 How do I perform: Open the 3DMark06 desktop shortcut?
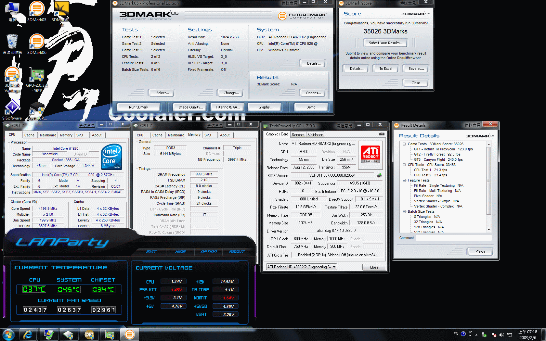37,44
